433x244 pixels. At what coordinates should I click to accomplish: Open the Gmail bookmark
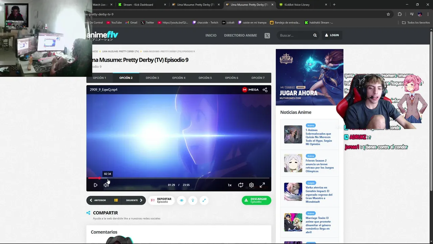[x=131, y=23]
